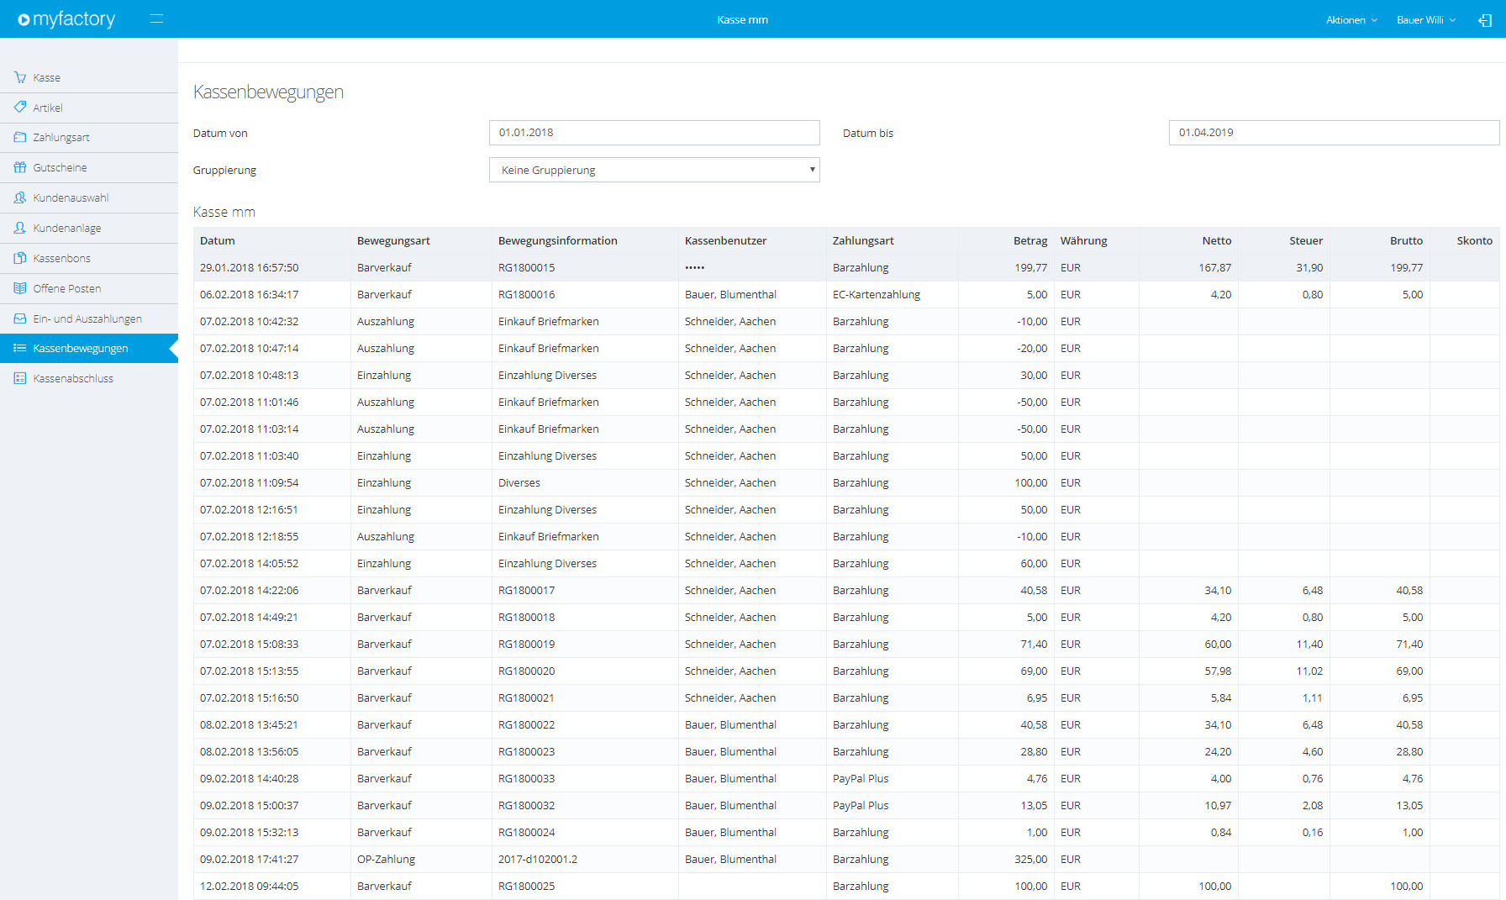The width and height of the screenshot is (1506, 900).
Task: Open Kundenanlage in the sidebar
Action: 89,228
